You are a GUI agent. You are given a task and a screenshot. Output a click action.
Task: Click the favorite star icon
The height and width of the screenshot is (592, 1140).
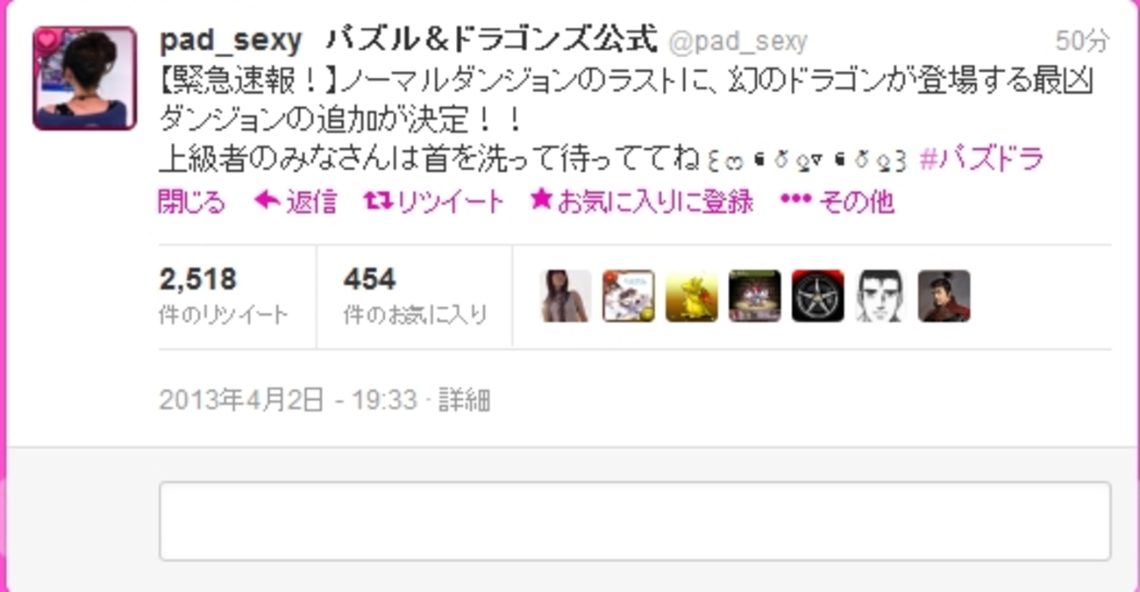click(541, 201)
